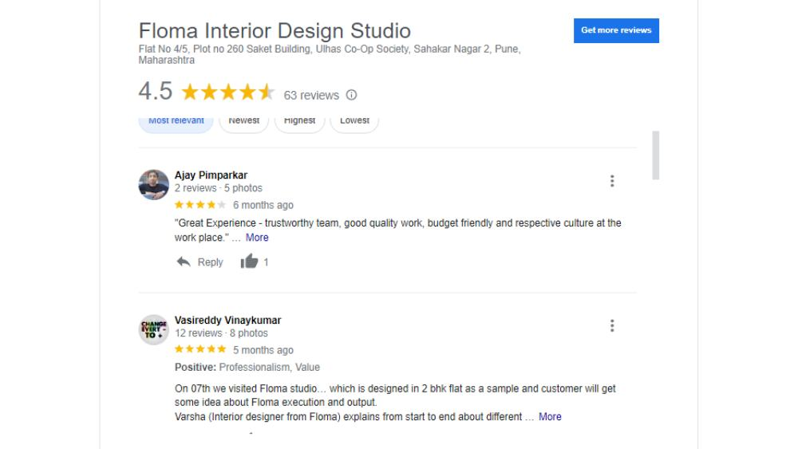Click the Get more reviews button
This screenshot has height=449, width=798.
pyautogui.click(x=616, y=30)
